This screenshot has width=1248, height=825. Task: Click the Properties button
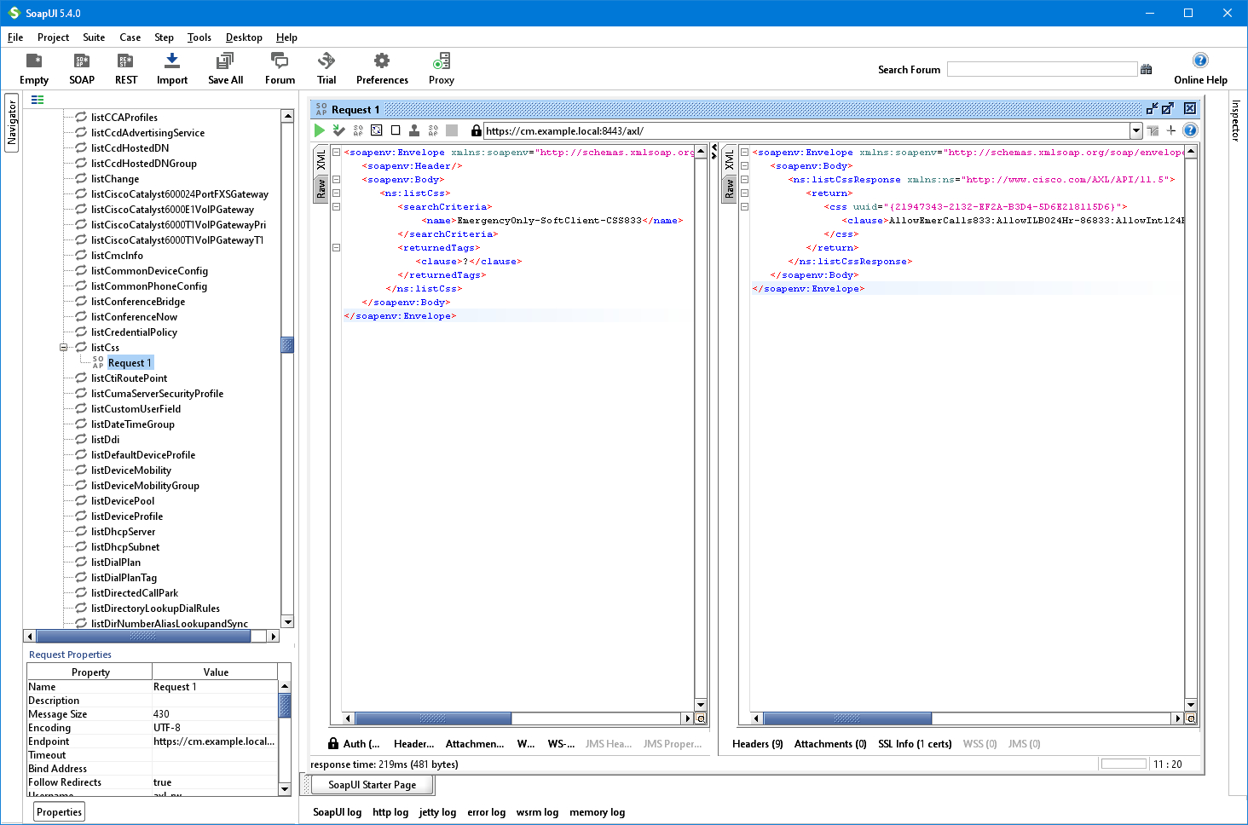58,811
